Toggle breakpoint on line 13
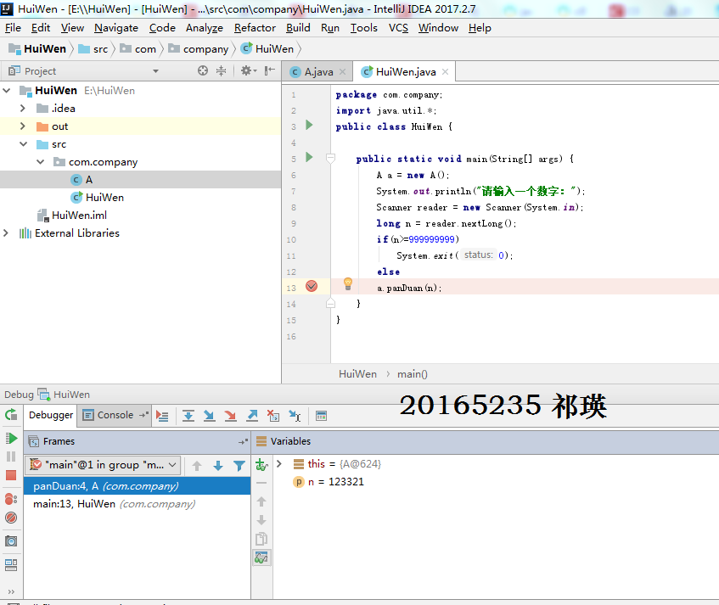719x605 pixels. click(x=312, y=287)
